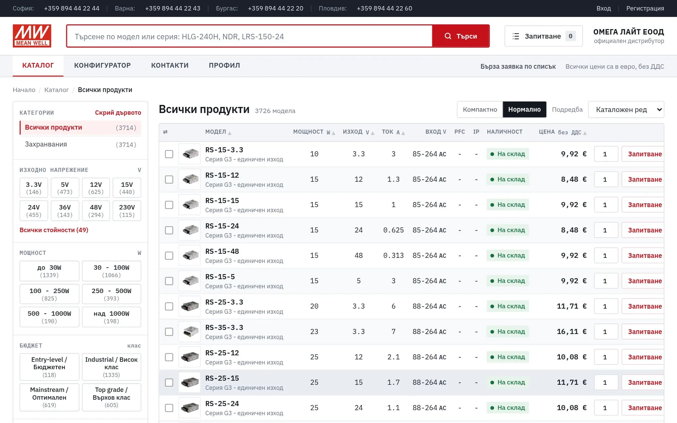Sort by output voltage ИЗХОД V header
677x423 pixels.
pyautogui.click(x=358, y=132)
